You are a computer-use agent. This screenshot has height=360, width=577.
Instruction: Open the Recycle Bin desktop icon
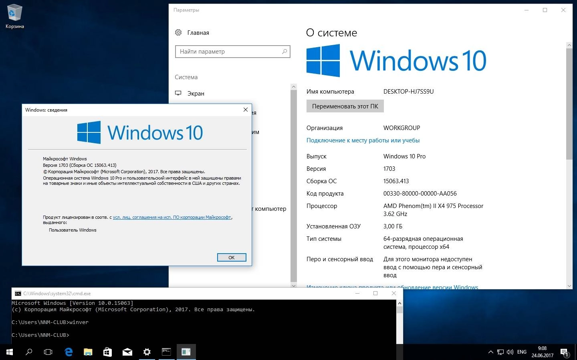[x=14, y=17]
